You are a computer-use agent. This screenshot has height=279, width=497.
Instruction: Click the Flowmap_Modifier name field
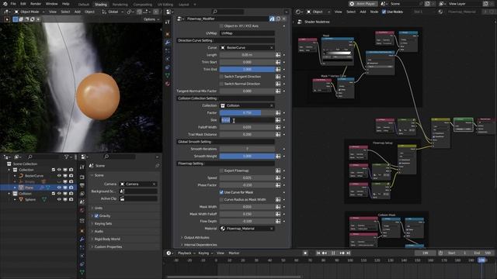pos(227,19)
